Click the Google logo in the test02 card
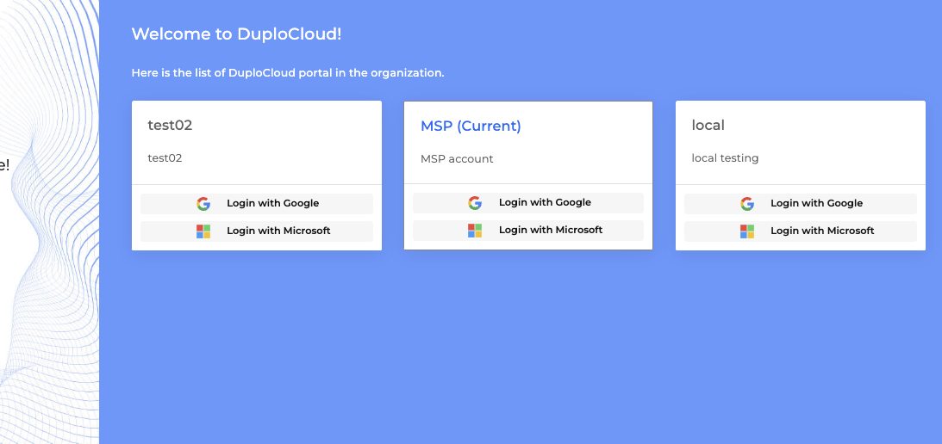This screenshot has height=444, width=942. click(203, 204)
